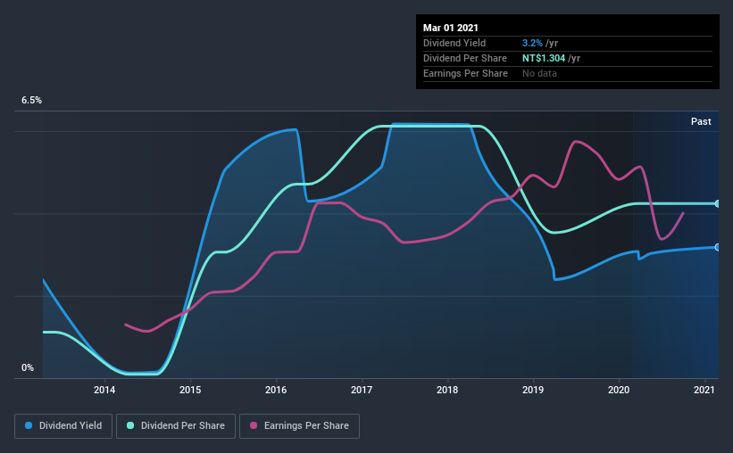Click the pink Earnings Per Share legend dot

[x=254, y=425]
